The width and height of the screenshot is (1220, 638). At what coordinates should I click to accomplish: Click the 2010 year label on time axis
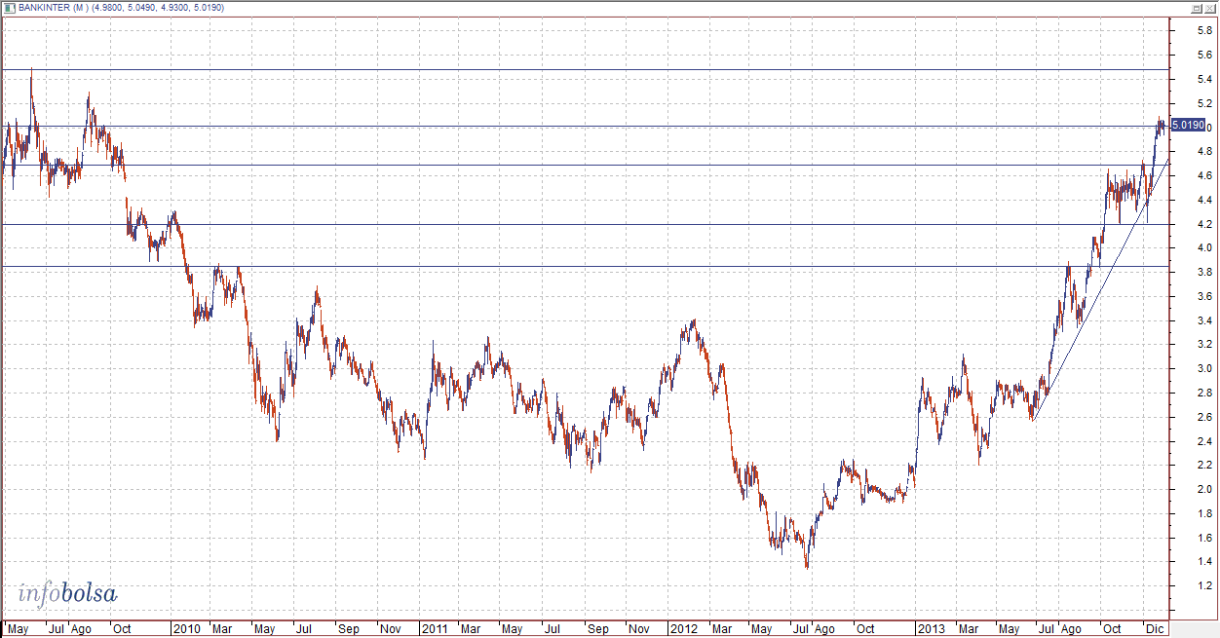pos(186,628)
